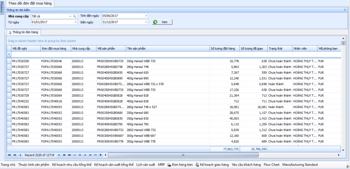Screen dimensions: 350x169
Task: Sort by Tên sản phẩm column header
Action: 167,49
